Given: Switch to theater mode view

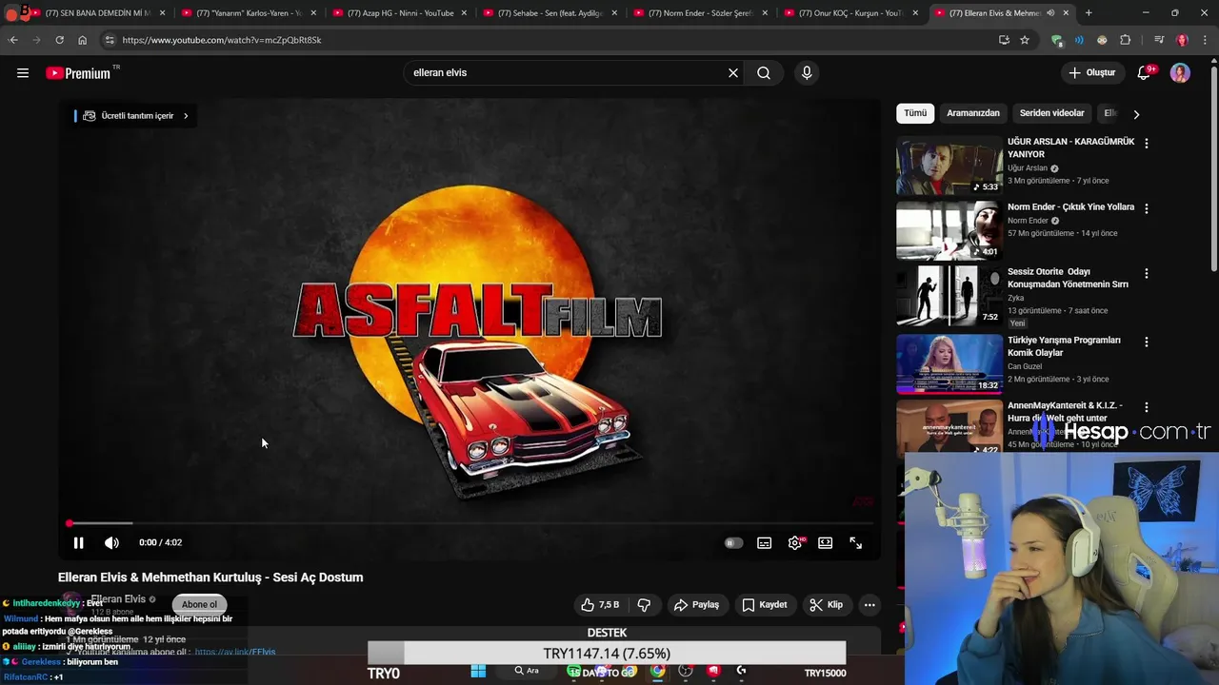Looking at the screenshot, I should (826, 543).
